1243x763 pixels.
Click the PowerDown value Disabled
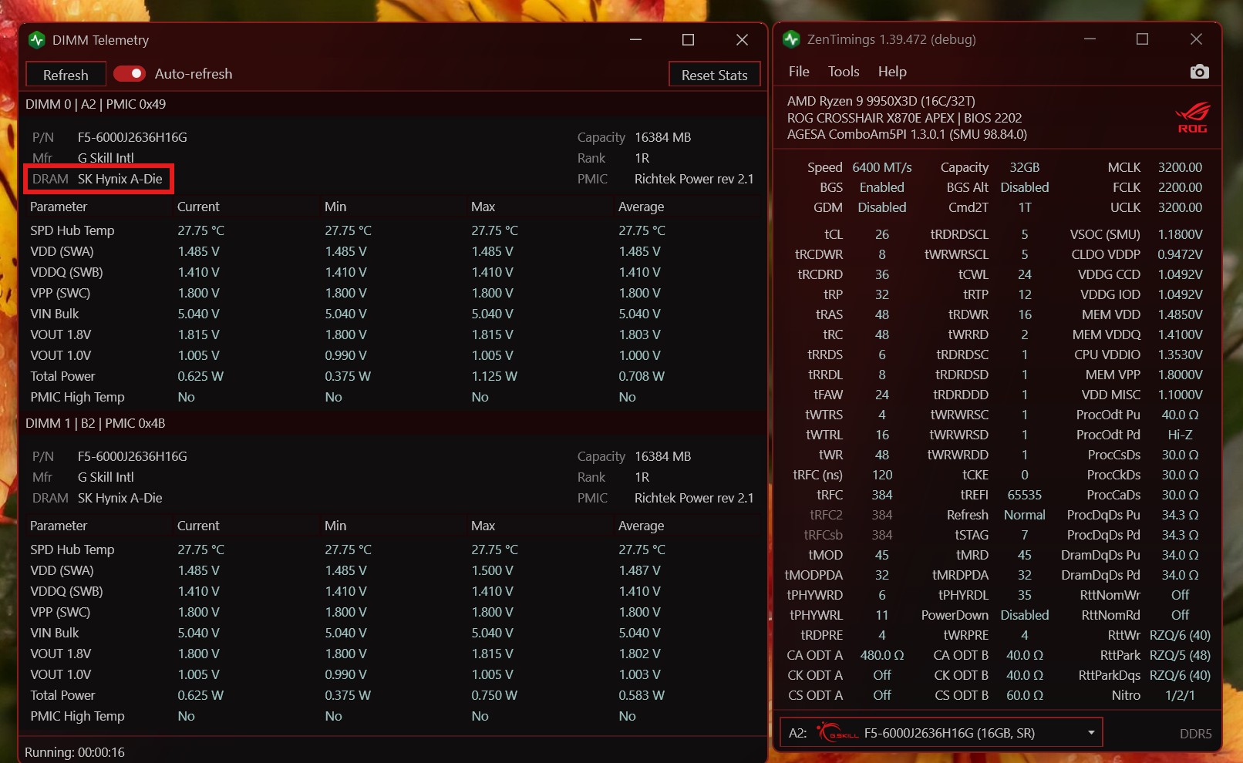click(x=1025, y=616)
